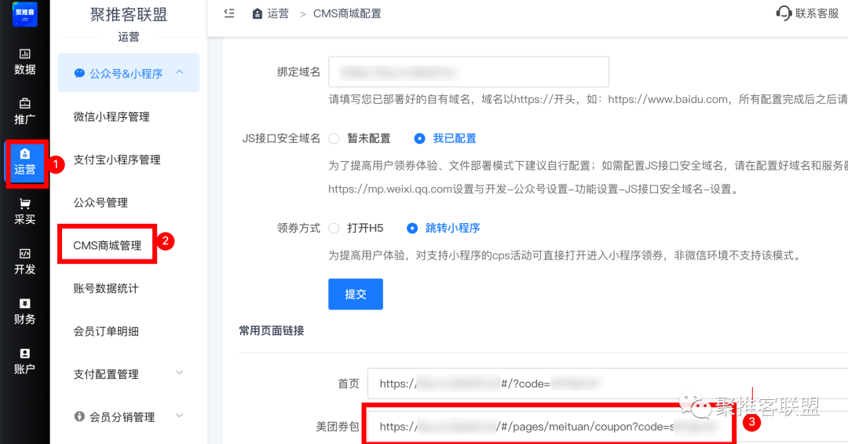Click the 绑定域名 input field
This screenshot has height=444, width=848.
click(468, 72)
